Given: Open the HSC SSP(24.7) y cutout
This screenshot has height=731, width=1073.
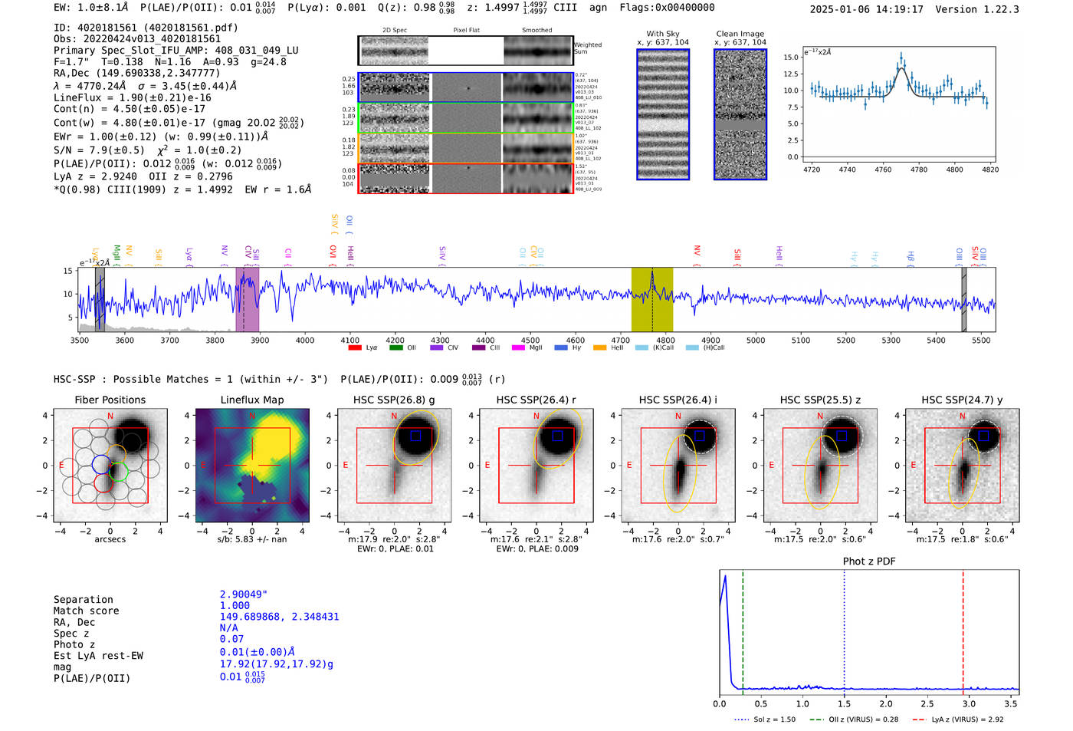Looking at the screenshot, I should coord(963,466).
